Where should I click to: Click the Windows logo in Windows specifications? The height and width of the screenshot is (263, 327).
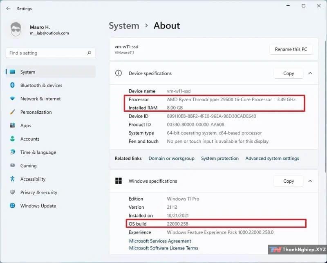tap(119, 181)
